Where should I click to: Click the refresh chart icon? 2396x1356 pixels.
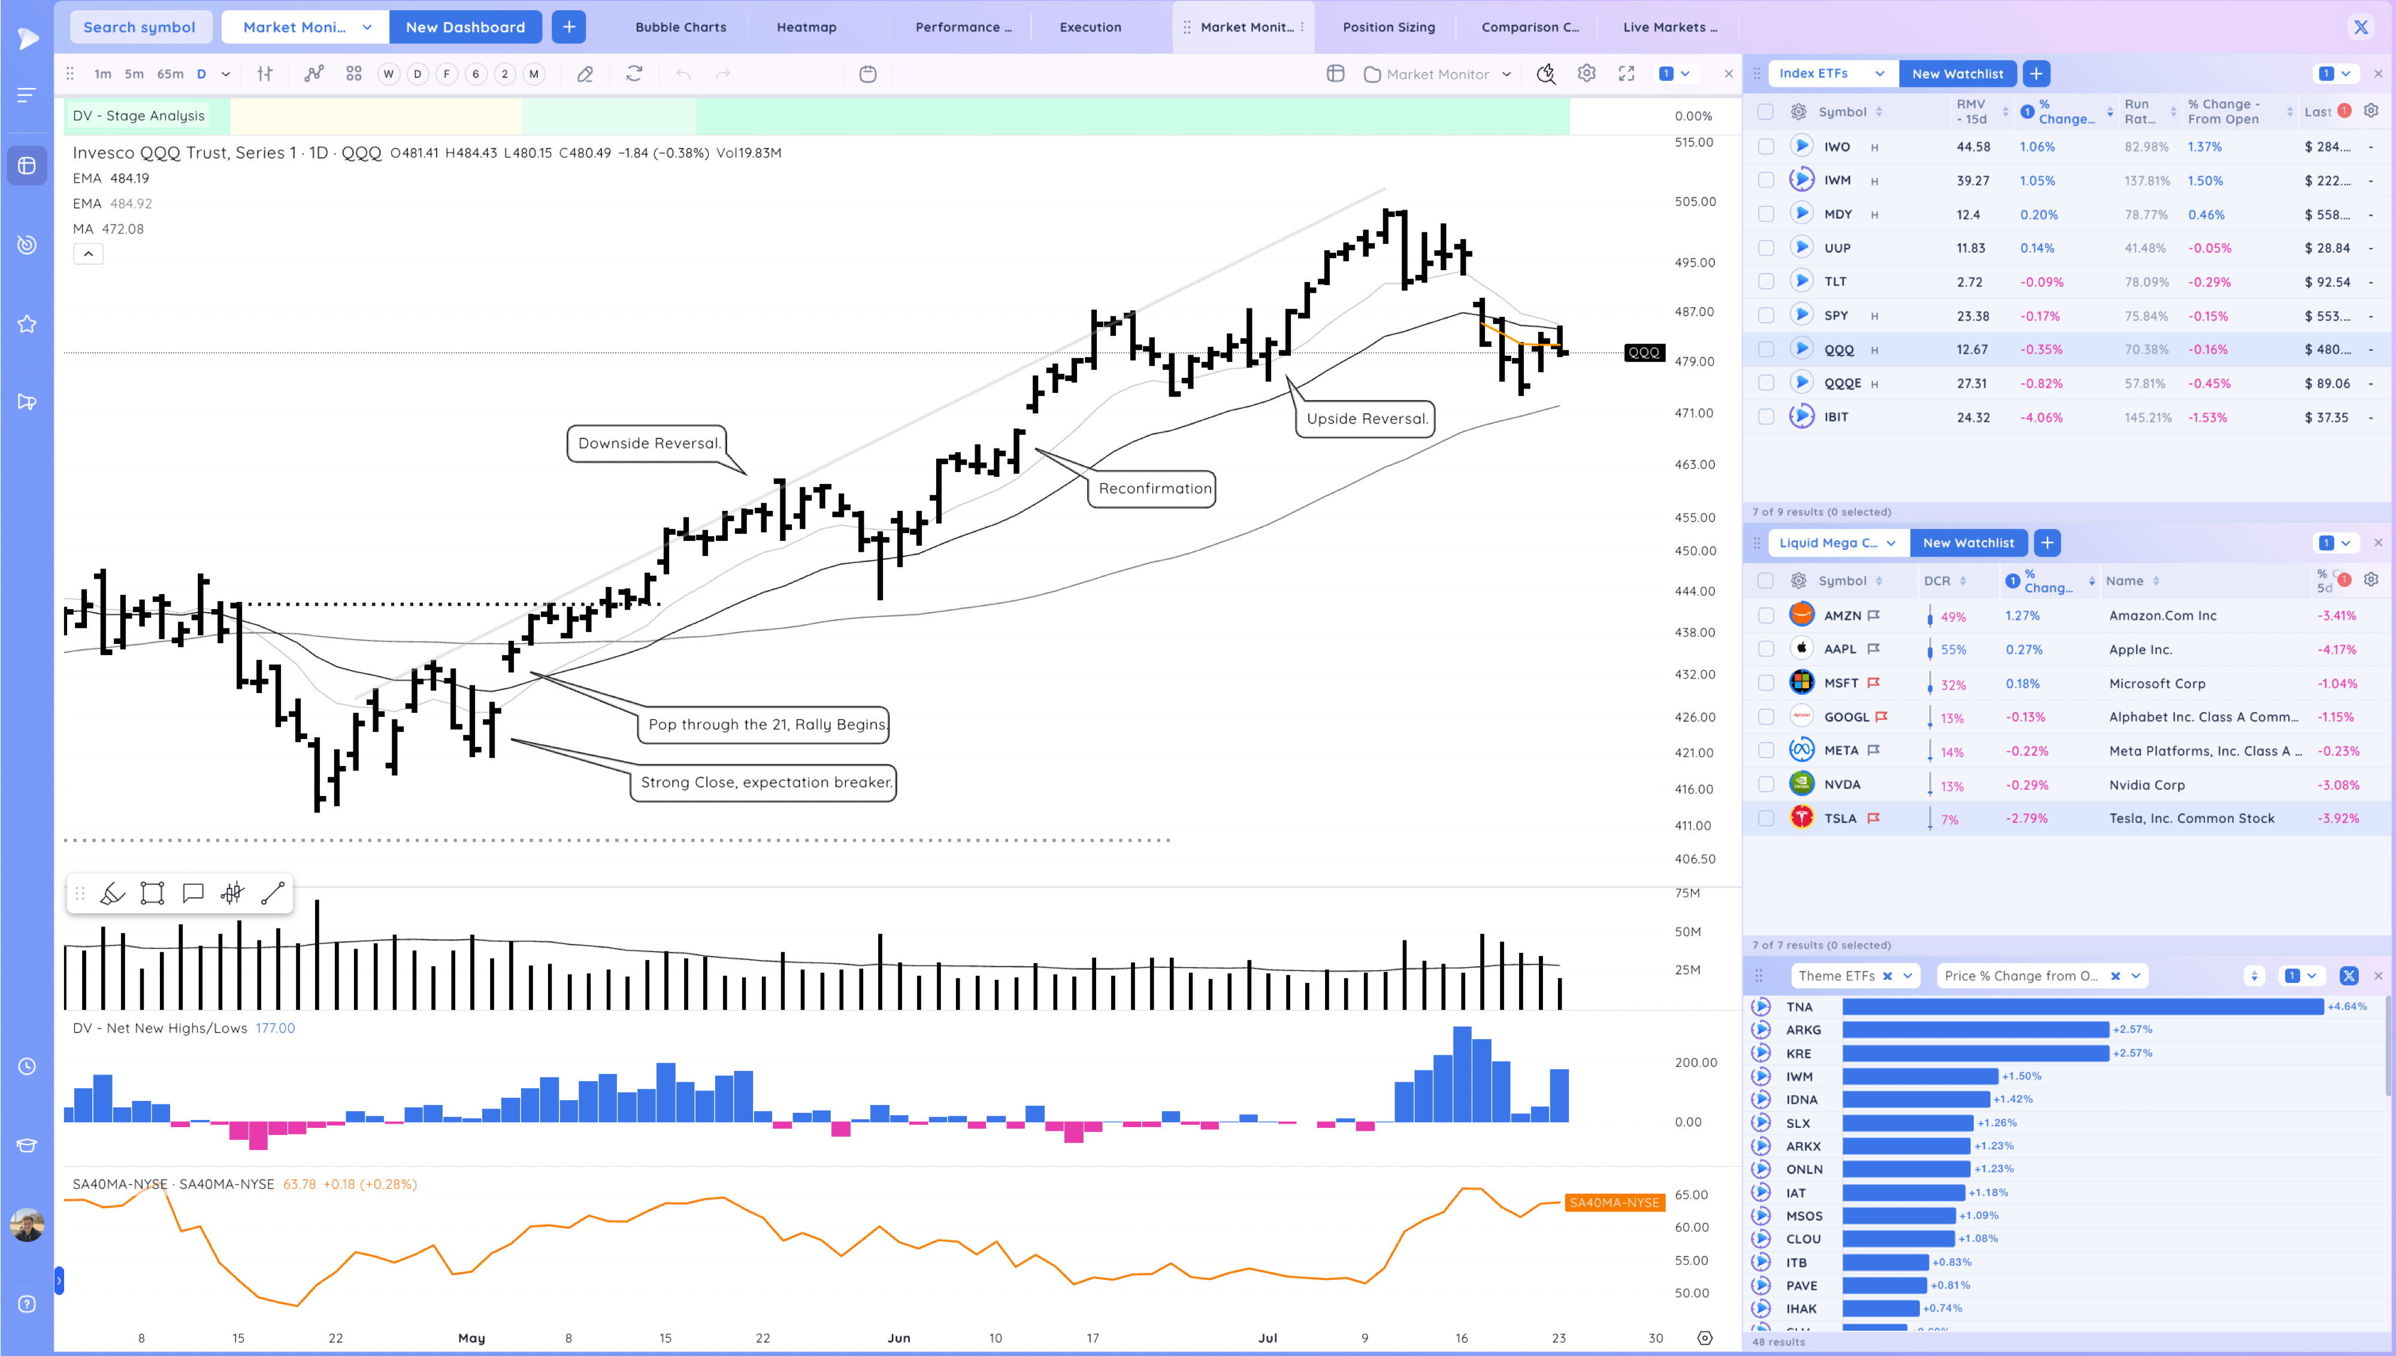(634, 74)
